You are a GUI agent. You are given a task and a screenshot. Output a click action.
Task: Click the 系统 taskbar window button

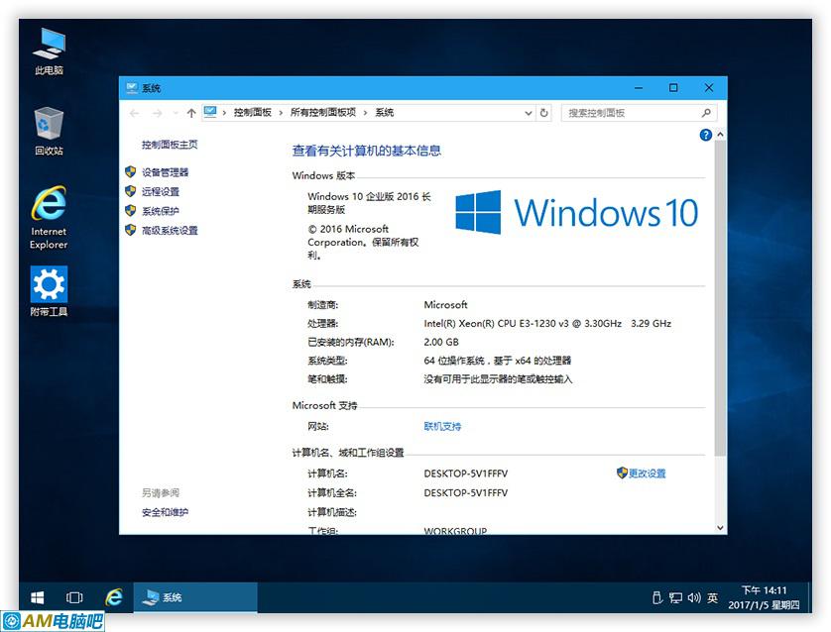(x=195, y=598)
